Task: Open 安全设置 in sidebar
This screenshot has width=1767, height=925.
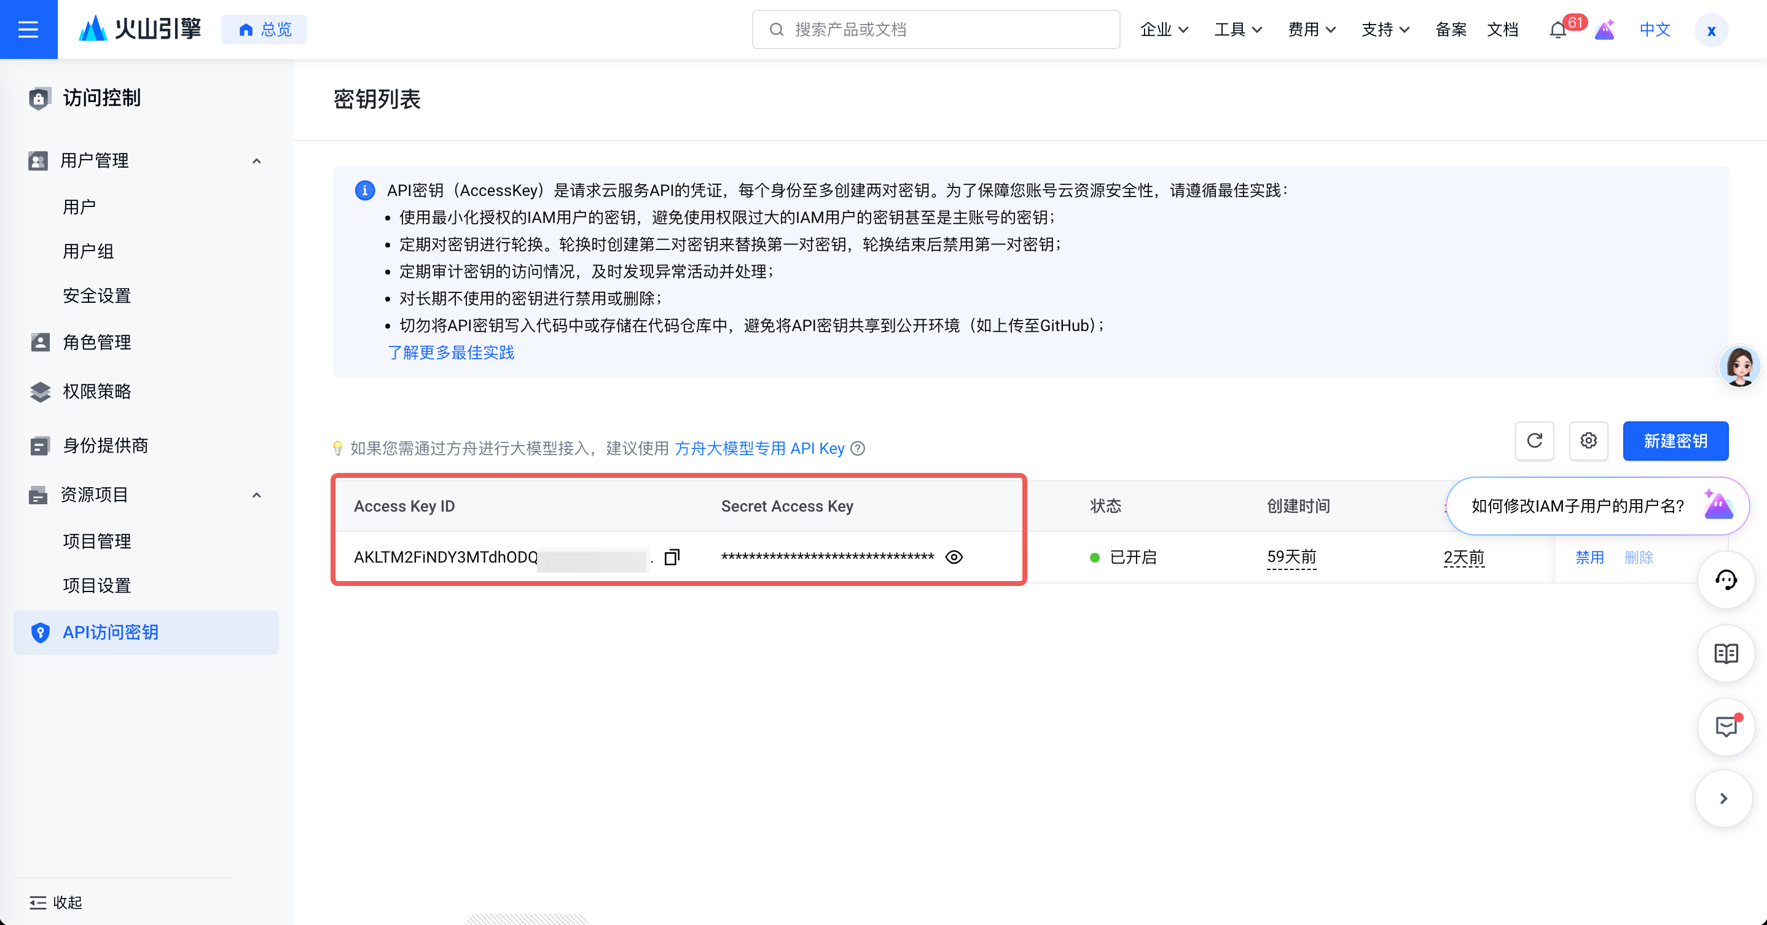Action: click(x=96, y=296)
